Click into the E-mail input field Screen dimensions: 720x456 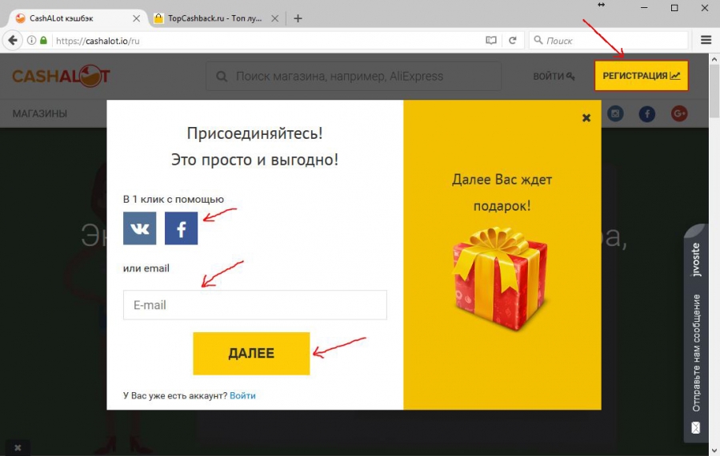(255, 305)
